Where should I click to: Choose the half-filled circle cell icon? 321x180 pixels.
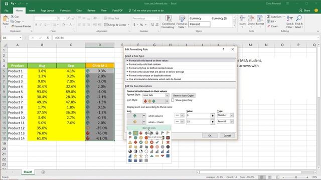pyautogui.click(x=135, y=151)
